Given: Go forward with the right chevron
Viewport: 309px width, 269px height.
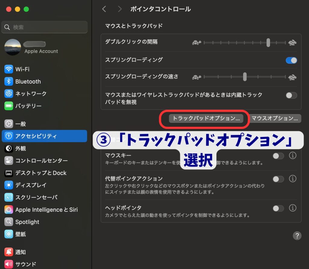Looking at the screenshot, I should pos(119,9).
